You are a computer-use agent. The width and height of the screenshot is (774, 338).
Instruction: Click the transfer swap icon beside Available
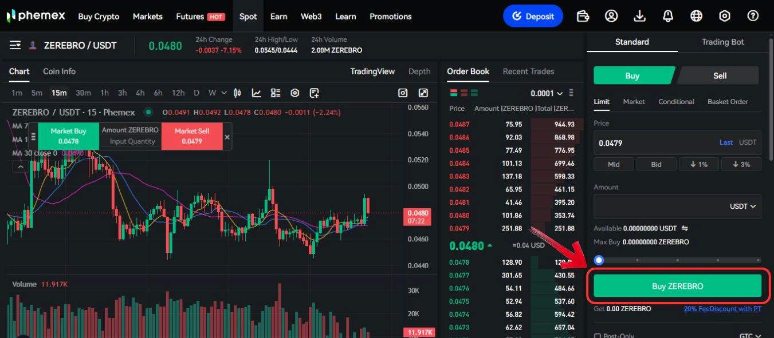coord(685,228)
